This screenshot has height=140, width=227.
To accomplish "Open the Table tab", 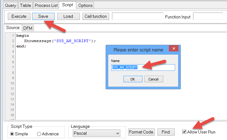I will [x=25, y=5].
